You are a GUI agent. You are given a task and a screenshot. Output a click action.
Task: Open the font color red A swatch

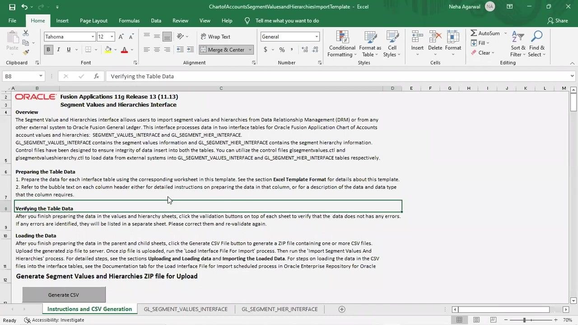tap(124, 50)
